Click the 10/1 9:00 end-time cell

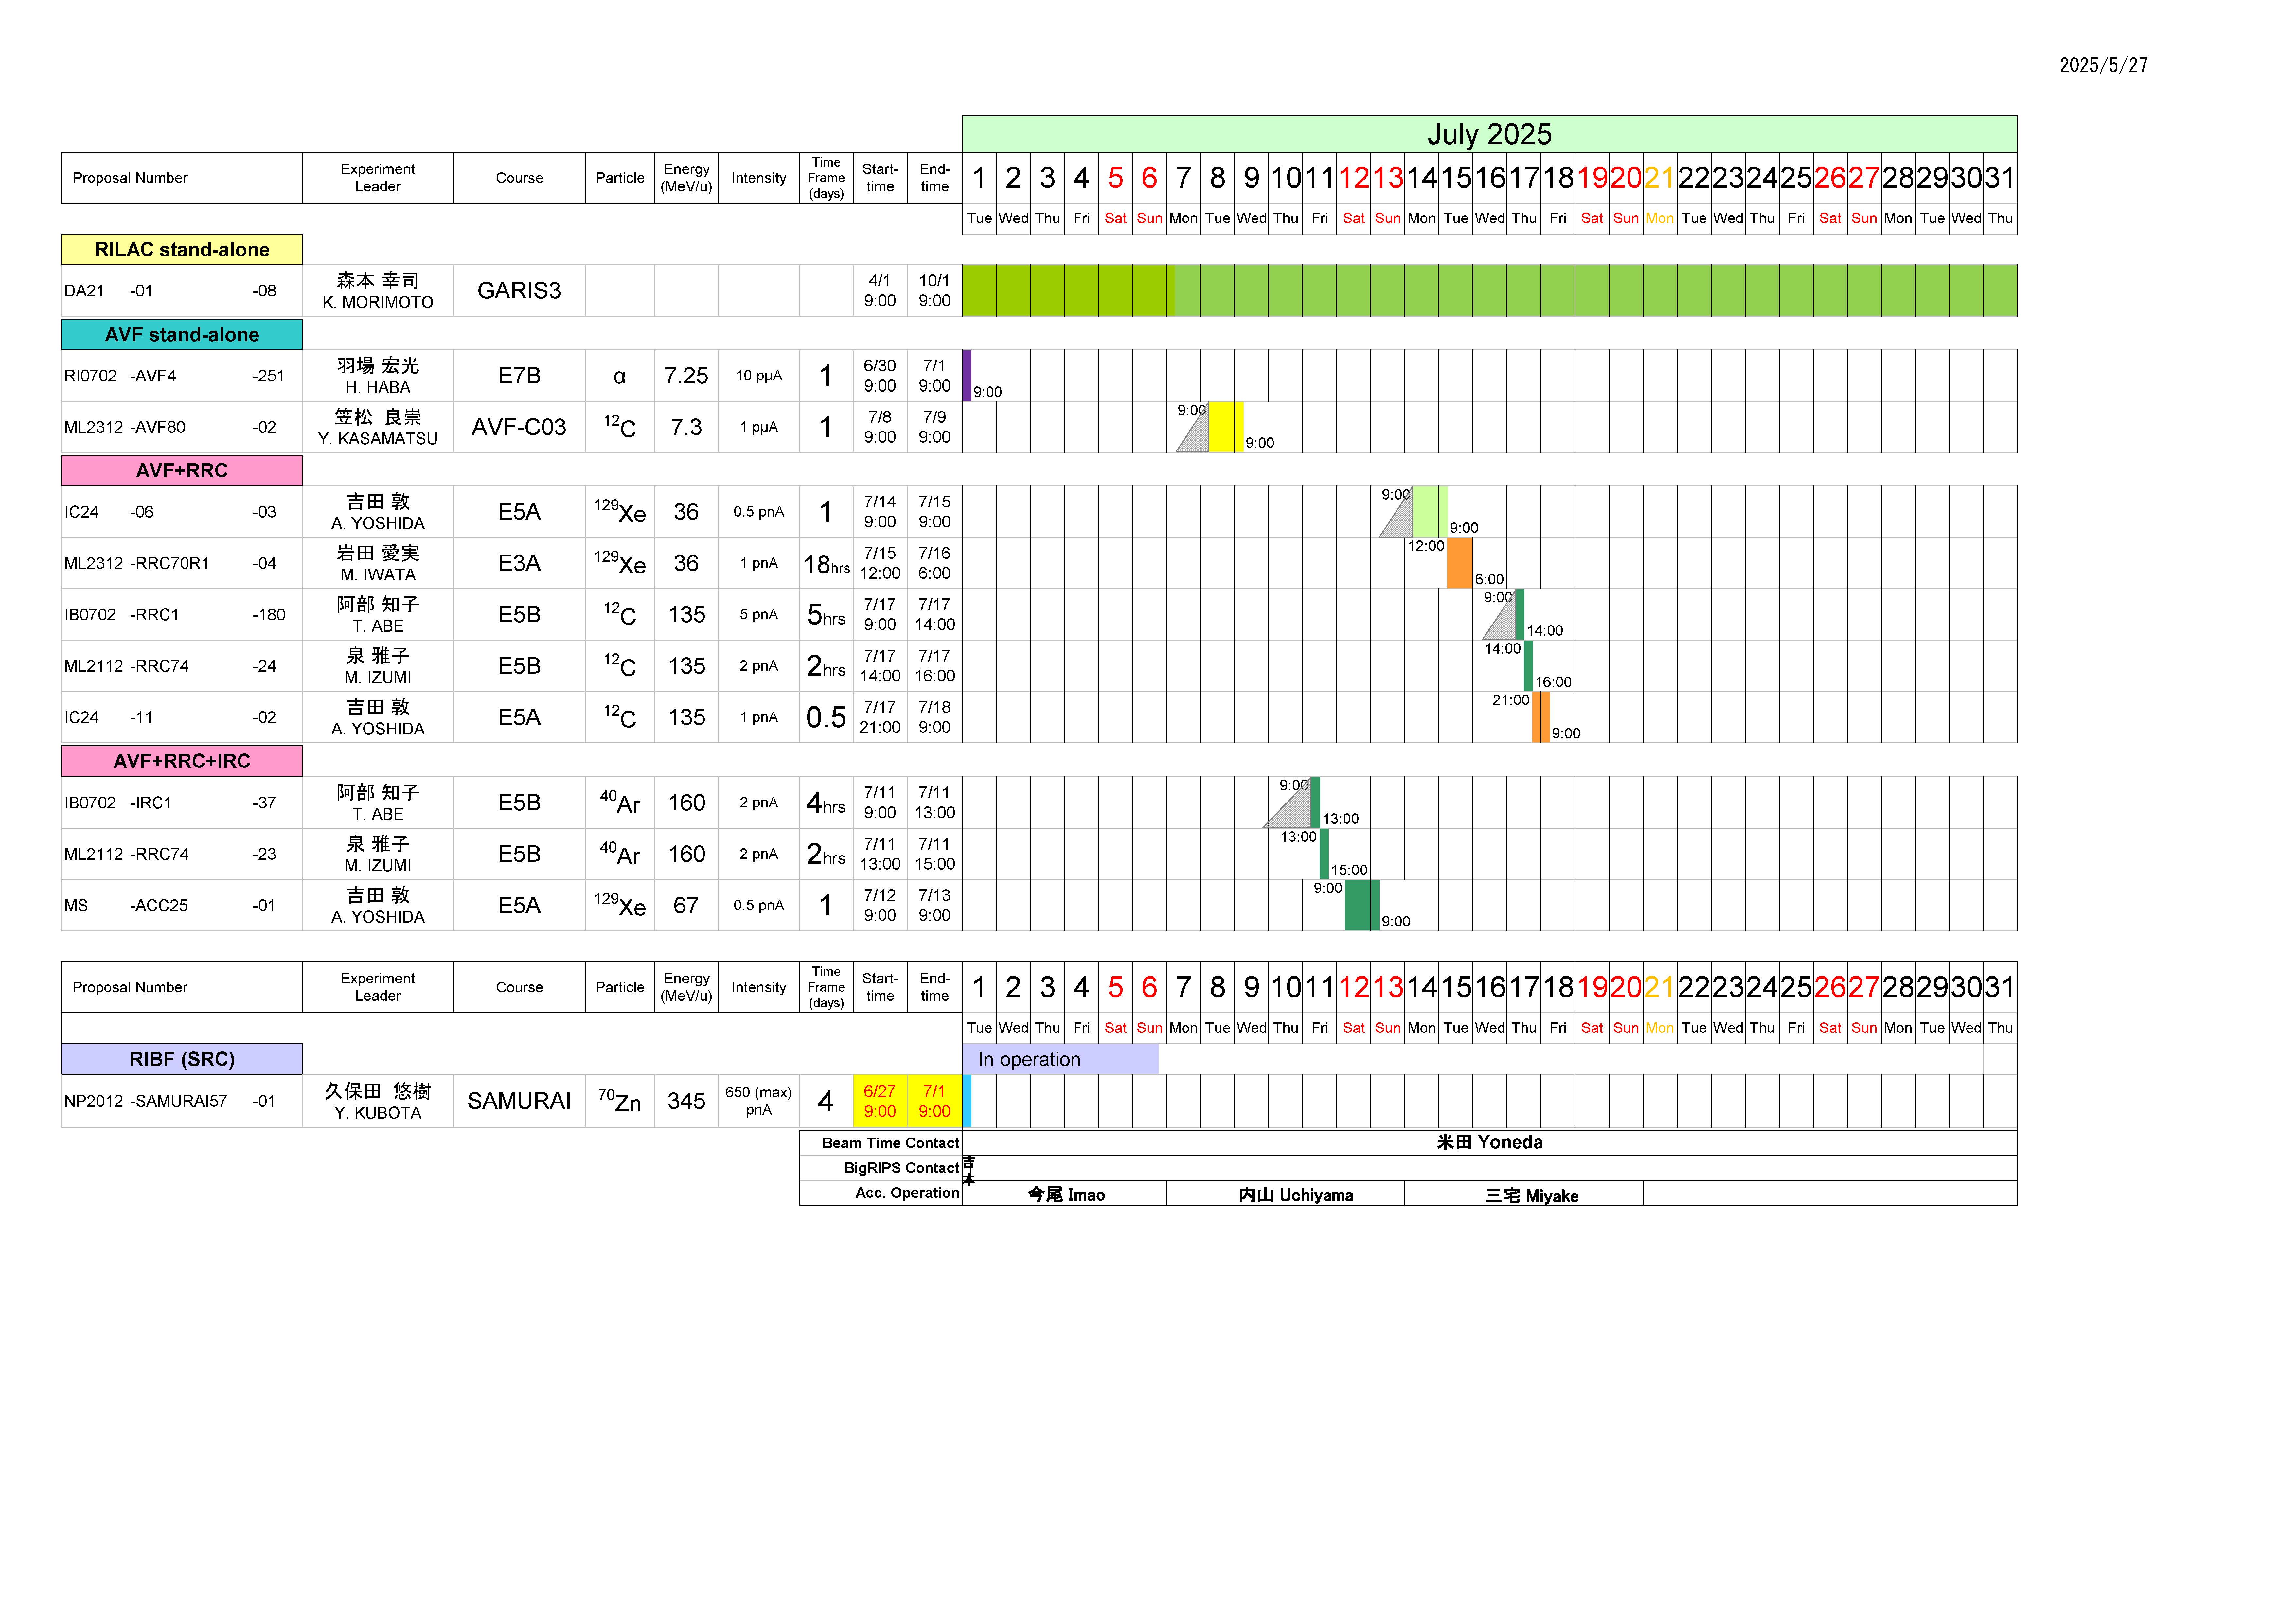coord(935,291)
